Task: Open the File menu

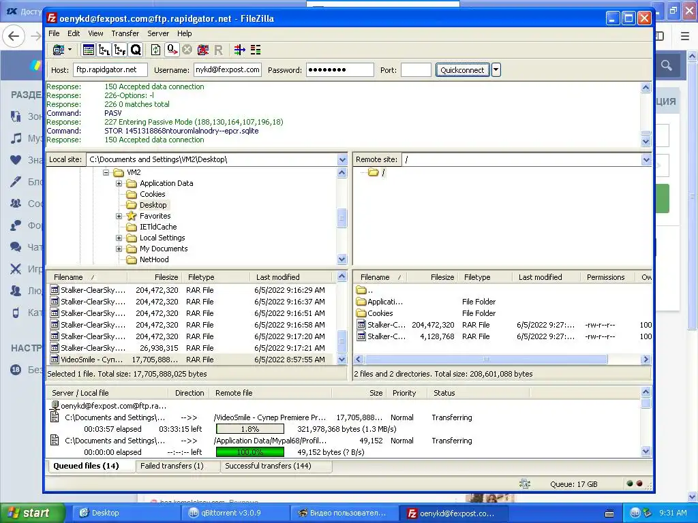Action: click(54, 33)
